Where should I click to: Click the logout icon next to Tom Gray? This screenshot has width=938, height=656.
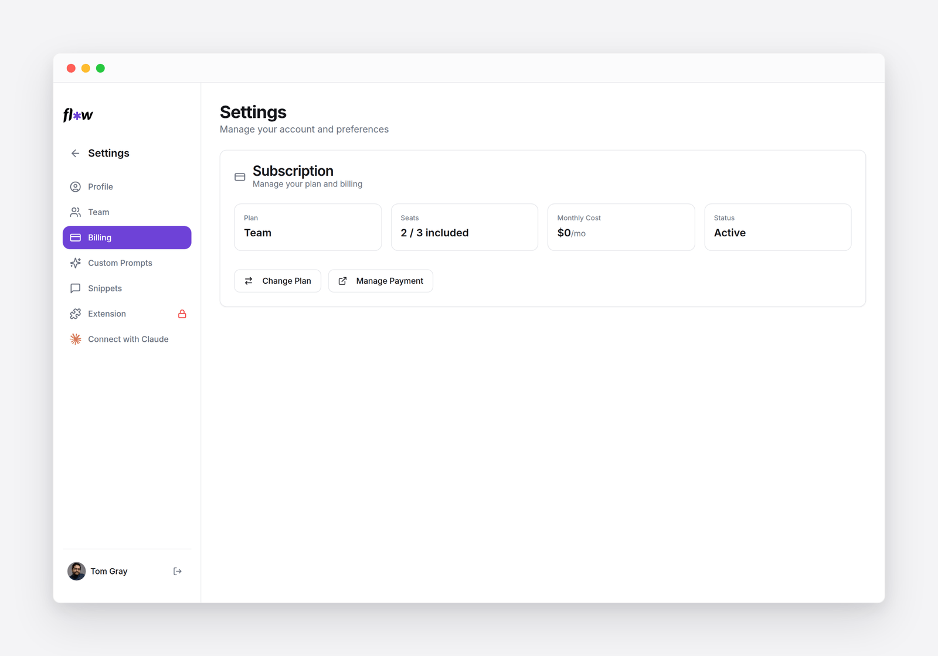tap(178, 571)
